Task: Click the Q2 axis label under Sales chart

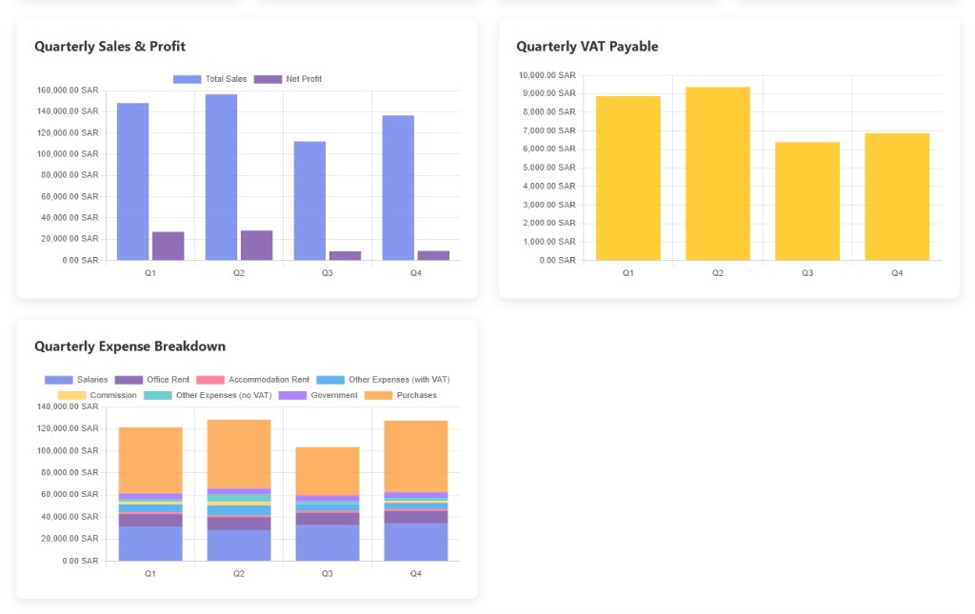Action: pyautogui.click(x=239, y=273)
